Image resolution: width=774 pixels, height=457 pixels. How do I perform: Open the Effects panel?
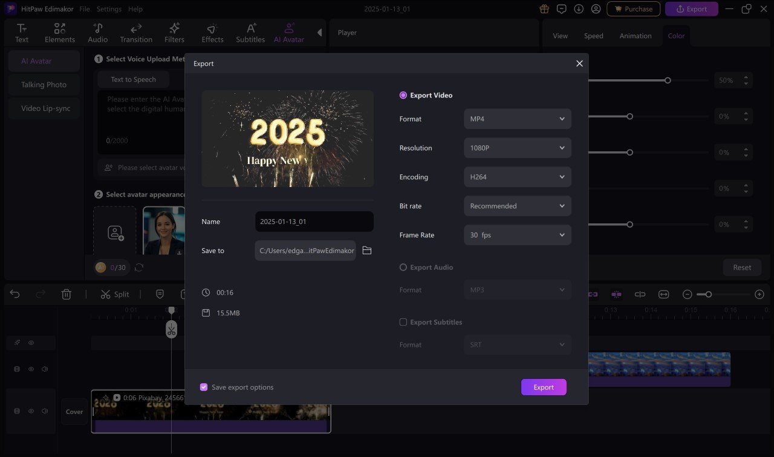(x=212, y=33)
